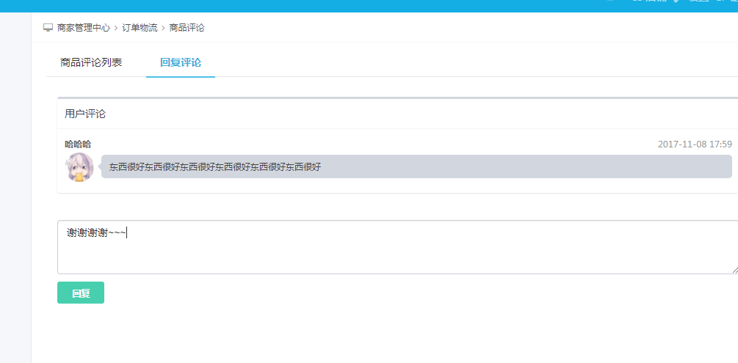
Task: Click the 用户评论 panel header
Action: tap(85, 114)
